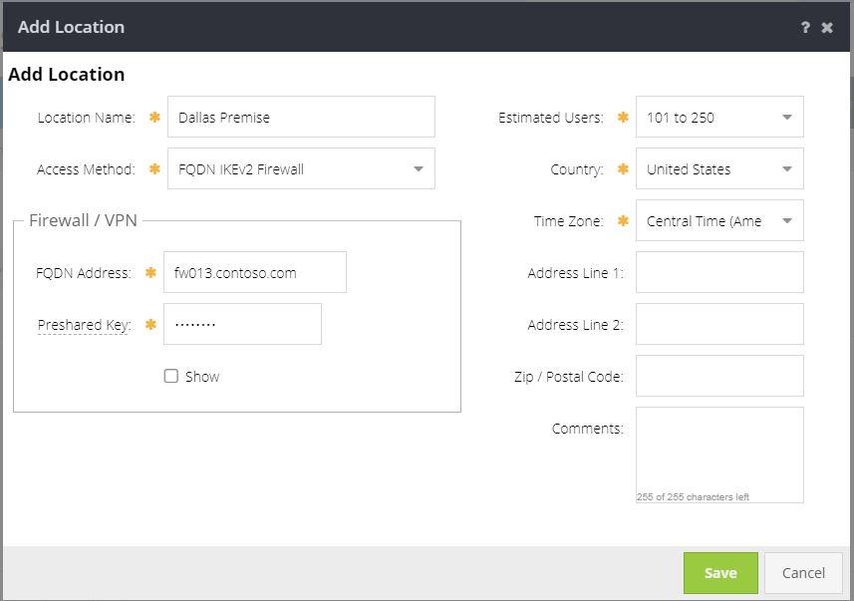The height and width of the screenshot is (601, 854).
Task: Focus the Preshared Key password field
Action: tap(242, 325)
